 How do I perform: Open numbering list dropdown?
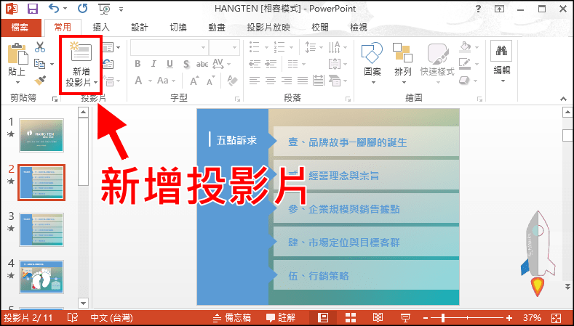pyautogui.click(x=291, y=47)
